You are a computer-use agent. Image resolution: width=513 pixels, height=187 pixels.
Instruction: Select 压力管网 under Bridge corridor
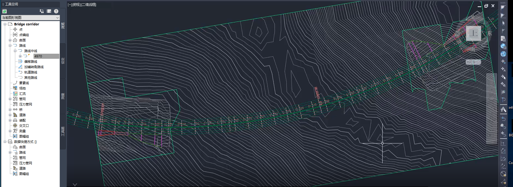click(x=26, y=104)
